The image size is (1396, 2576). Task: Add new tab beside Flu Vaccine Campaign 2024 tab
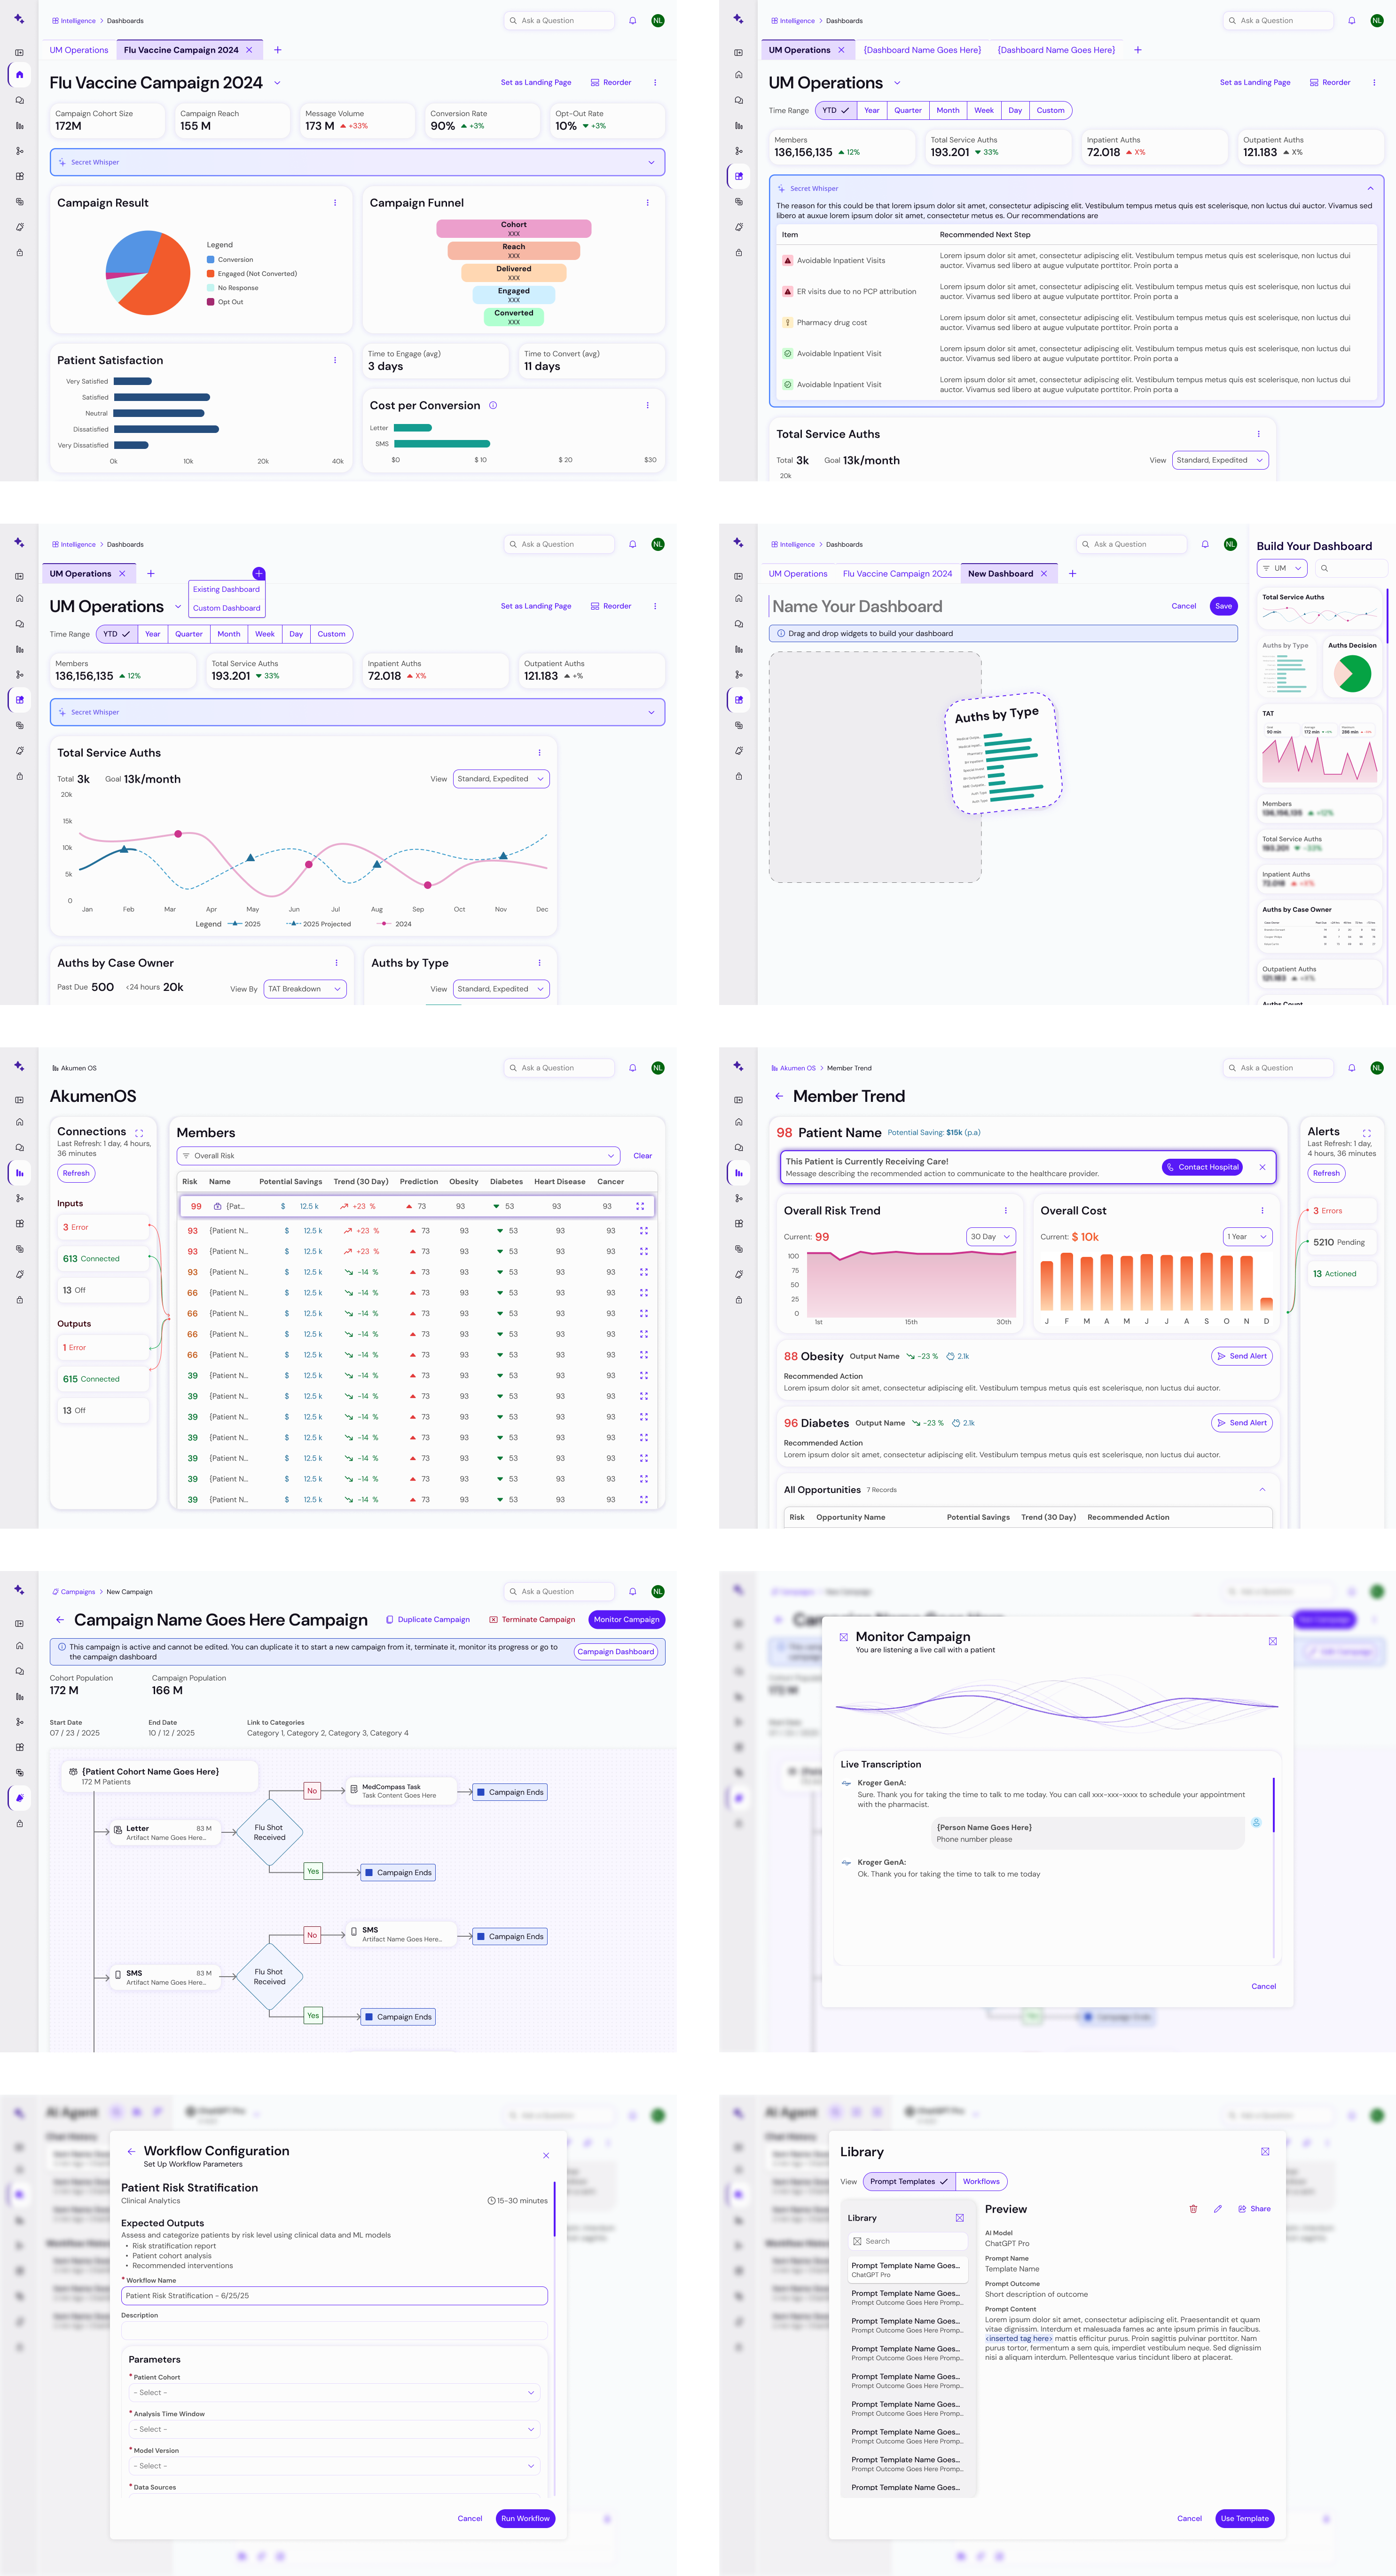277,50
